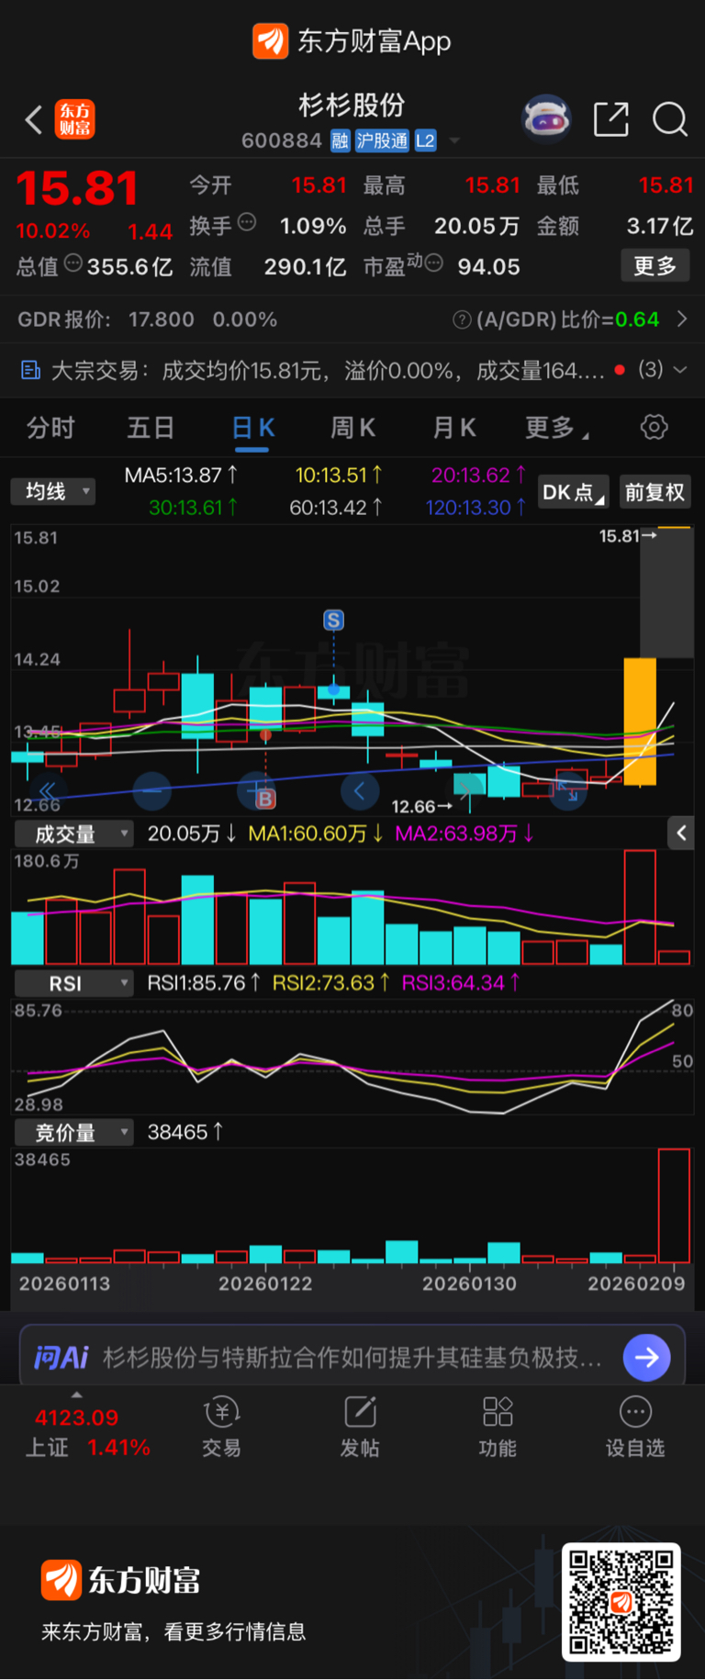Expand the 大宗交易 notice chevron
705x1680 pixels.
click(x=680, y=370)
